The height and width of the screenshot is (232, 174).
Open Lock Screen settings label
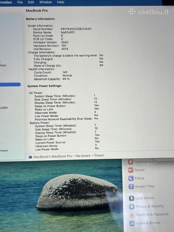pos(145,198)
